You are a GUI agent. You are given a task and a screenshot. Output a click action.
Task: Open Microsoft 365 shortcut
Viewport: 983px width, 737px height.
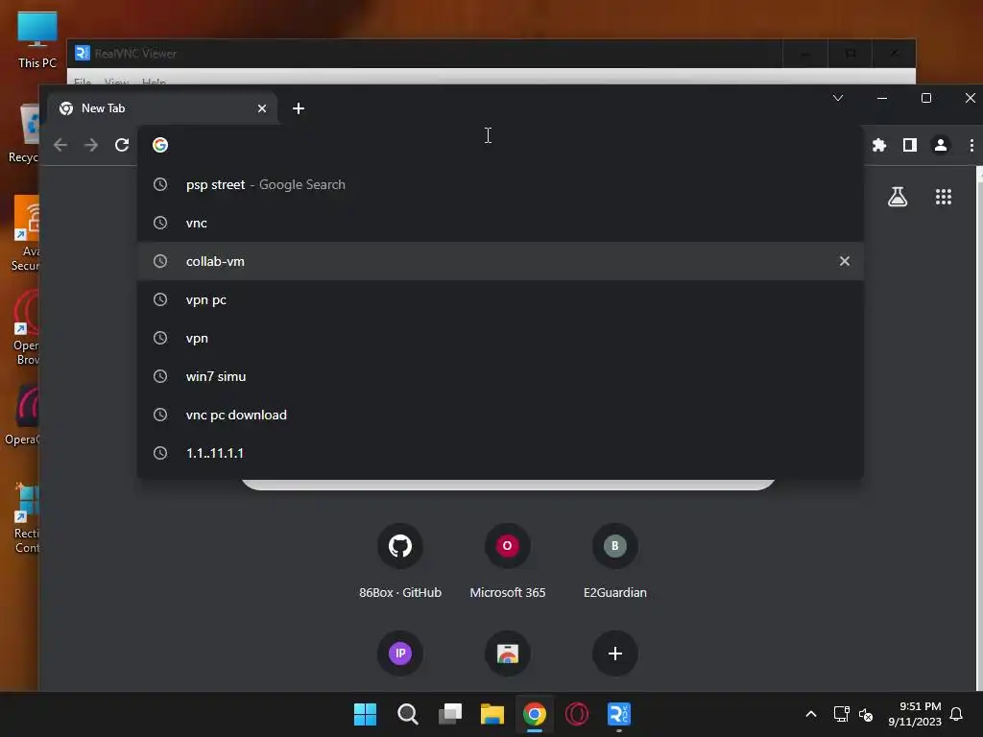pyautogui.click(x=507, y=561)
